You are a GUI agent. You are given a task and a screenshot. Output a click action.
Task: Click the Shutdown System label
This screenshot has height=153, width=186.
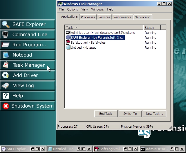32,106
